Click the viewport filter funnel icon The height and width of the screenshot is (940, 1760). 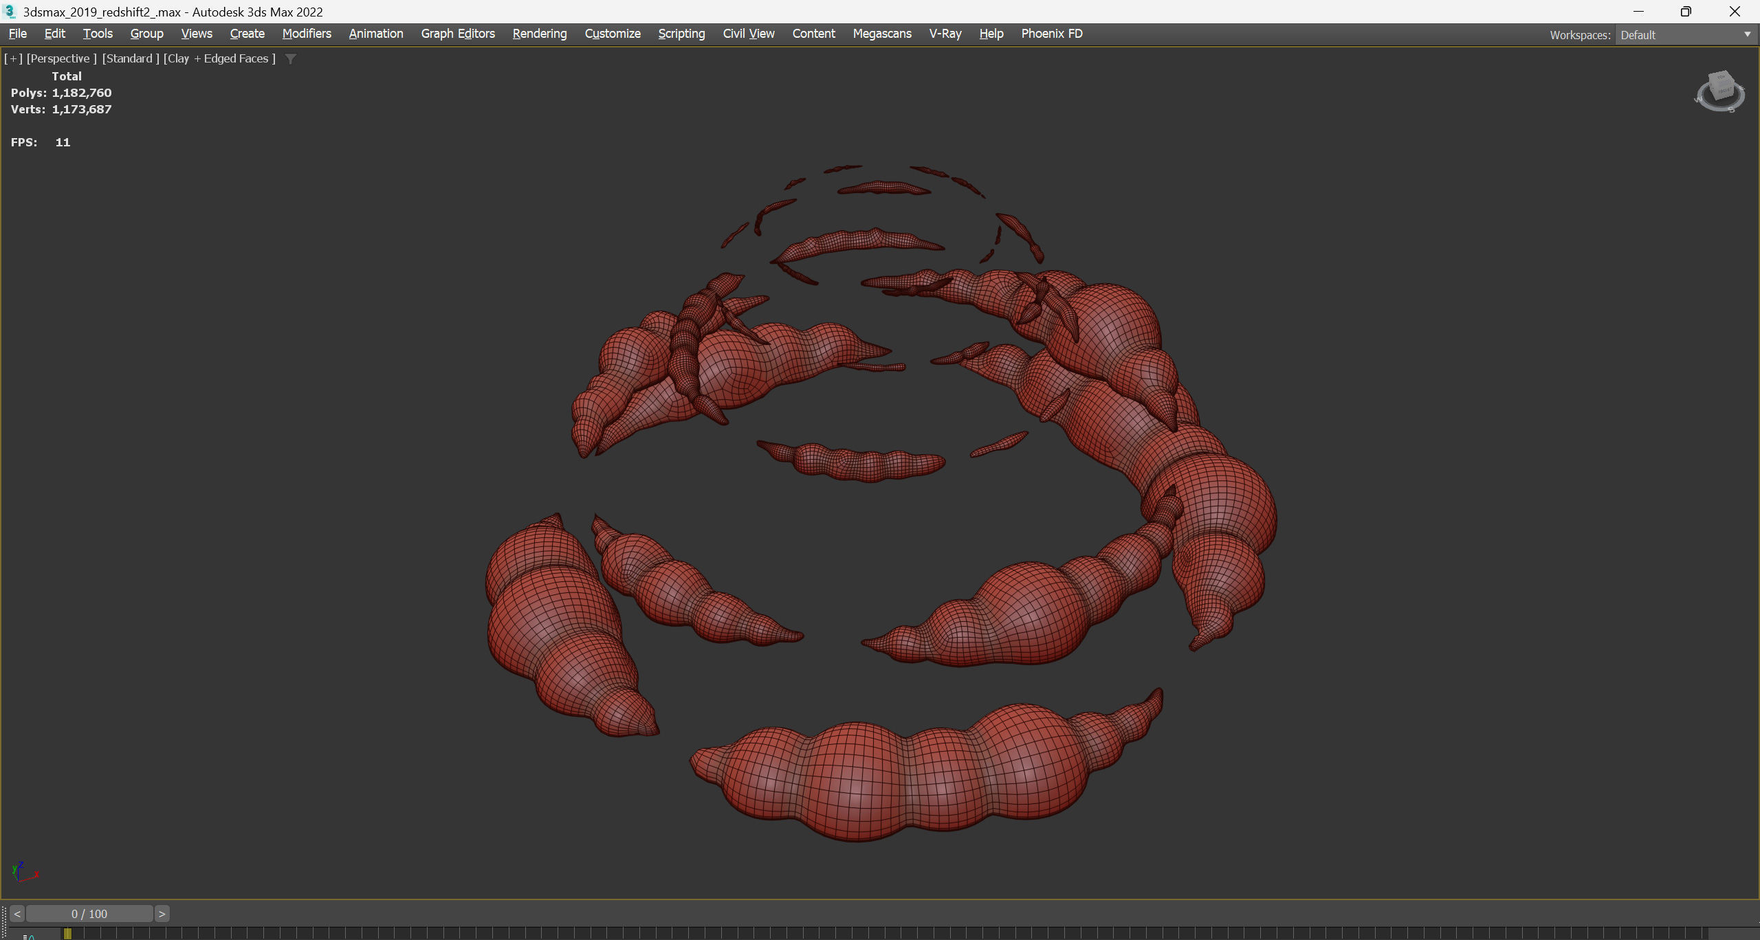click(291, 59)
